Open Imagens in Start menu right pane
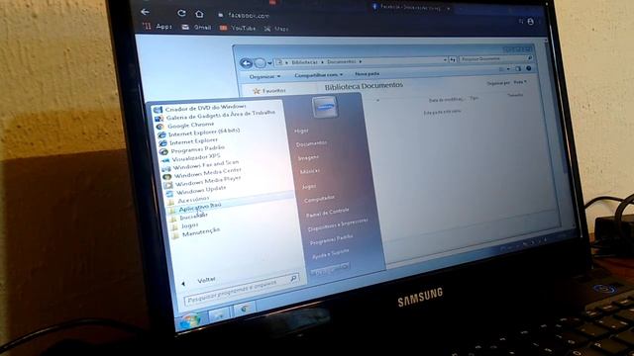This screenshot has height=356, width=634. pyautogui.click(x=308, y=157)
